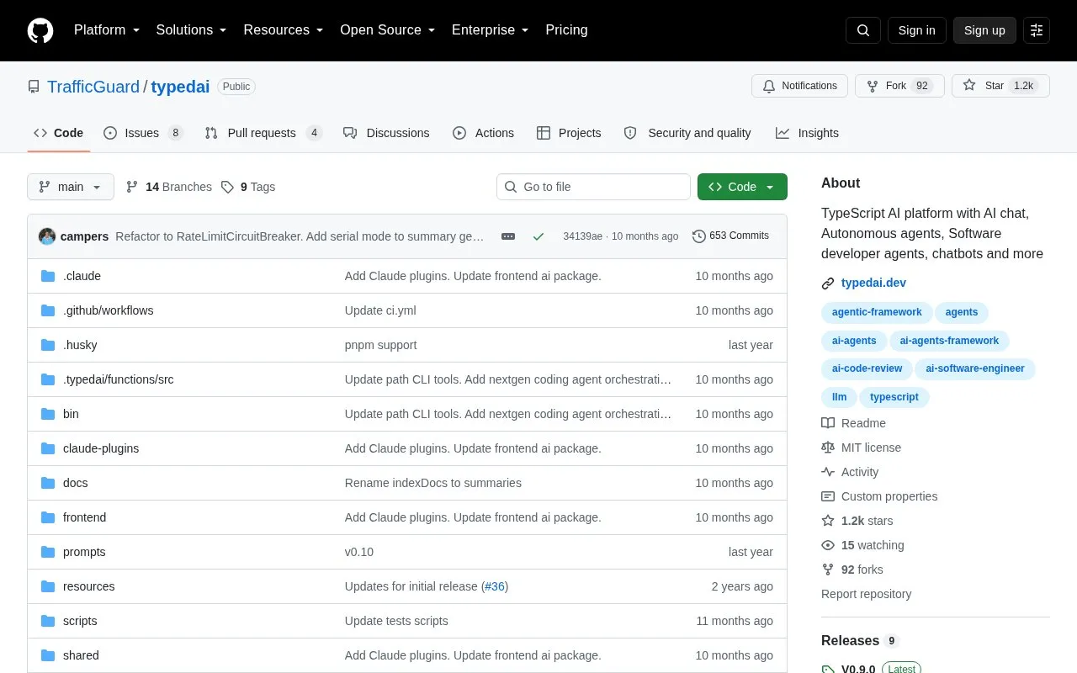Click the link icon beside typedai.dev
Image resolution: width=1077 pixels, height=673 pixels.
[x=828, y=284]
